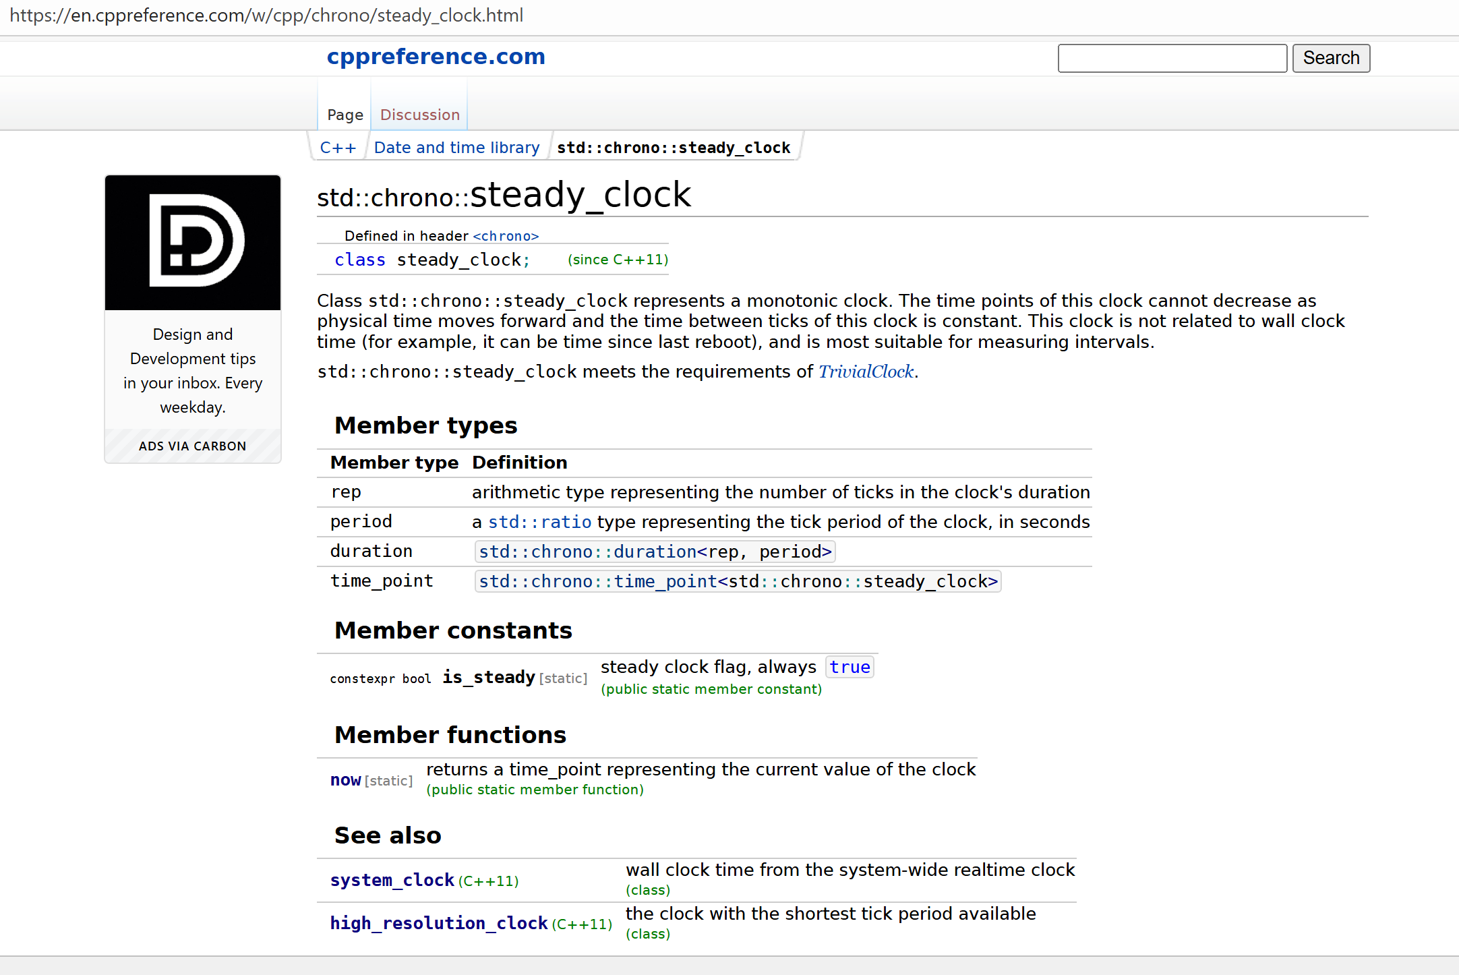Follow the TrivialClock requirement link
The height and width of the screenshot is (975, 1459).
click(x=866, y=372)
